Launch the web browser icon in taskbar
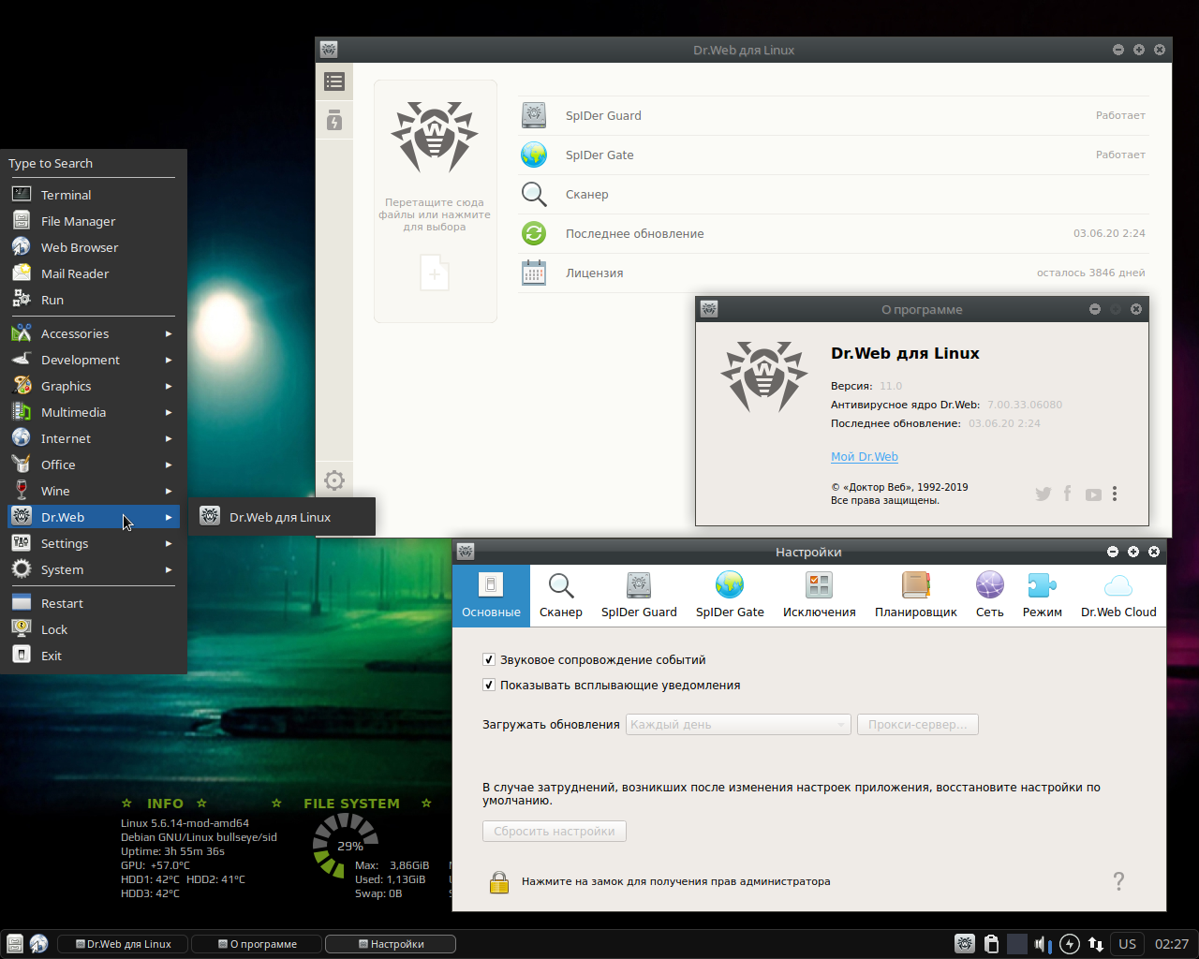 pyautogui.click(x=38, y=944)
